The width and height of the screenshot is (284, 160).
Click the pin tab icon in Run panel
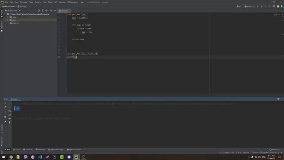tap(5, 121)
